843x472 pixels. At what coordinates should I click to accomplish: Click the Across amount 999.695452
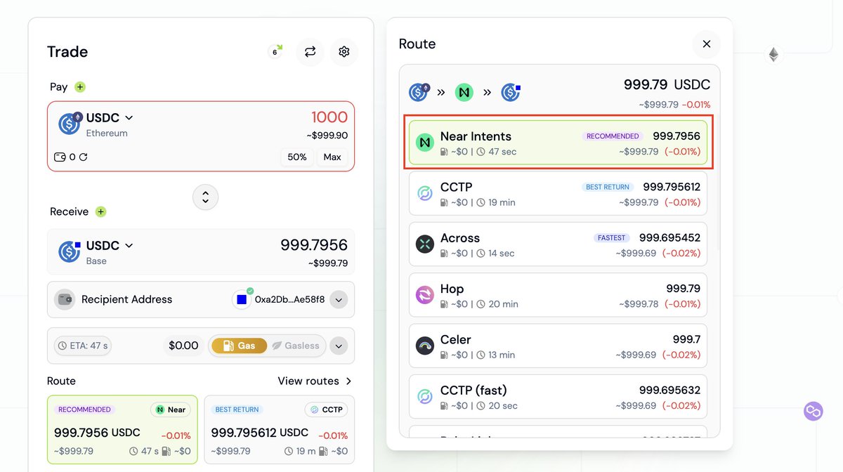pyautogui.click(x=669, y=238)
